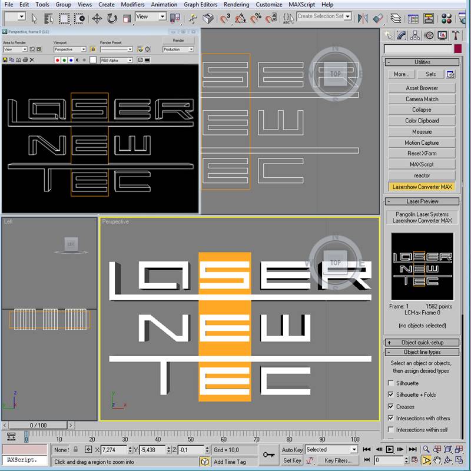Open the Motion command panel
Image resolution: width=471 pixels, height=471 pixels.
(x=429, y=36)
